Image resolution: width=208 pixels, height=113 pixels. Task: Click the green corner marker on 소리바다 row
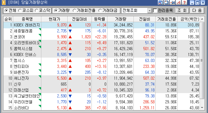tap(40, 106)
